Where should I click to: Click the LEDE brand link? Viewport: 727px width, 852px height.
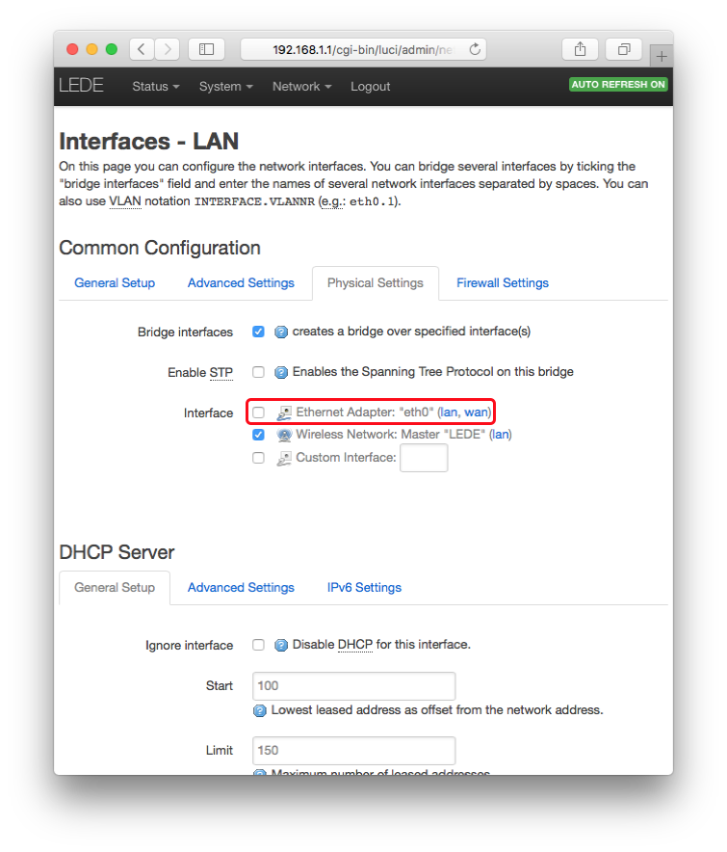[x=81, y=86]
